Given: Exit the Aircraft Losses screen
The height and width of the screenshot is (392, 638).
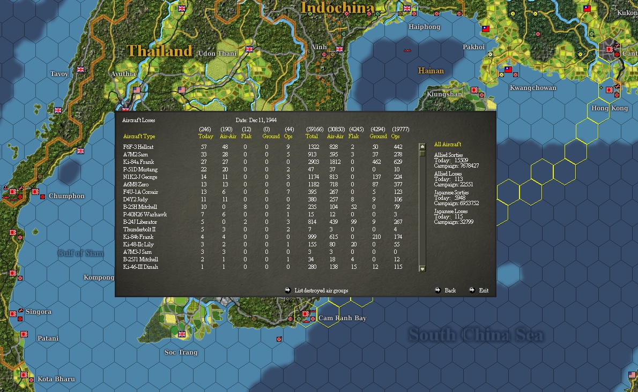Looking at the screenshot, I should 484,290.
